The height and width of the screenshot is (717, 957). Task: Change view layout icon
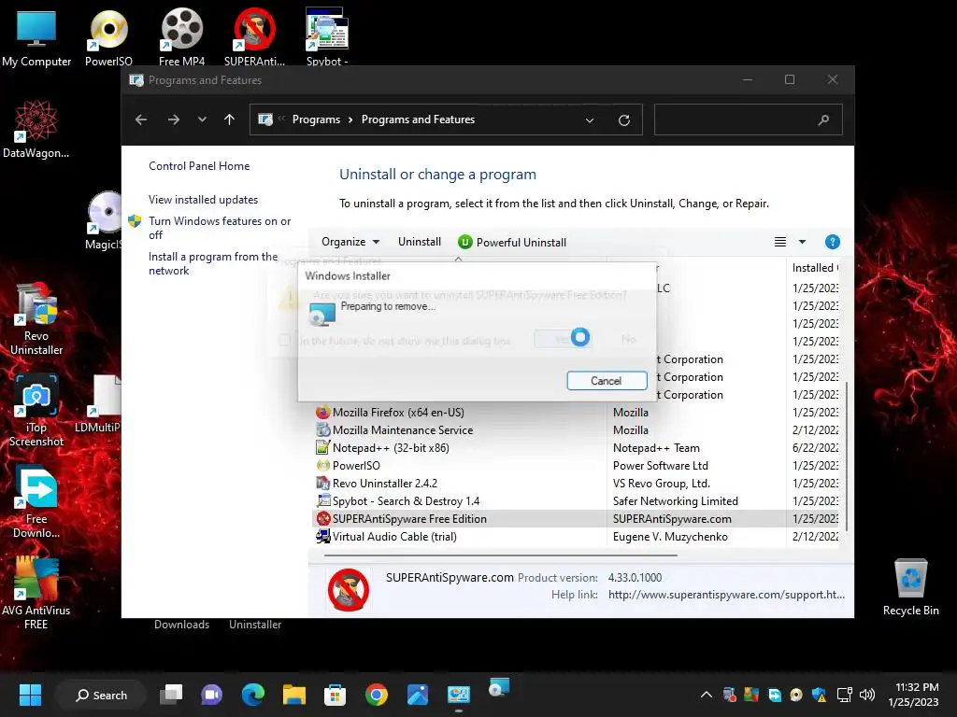click(x=780, y=242)
